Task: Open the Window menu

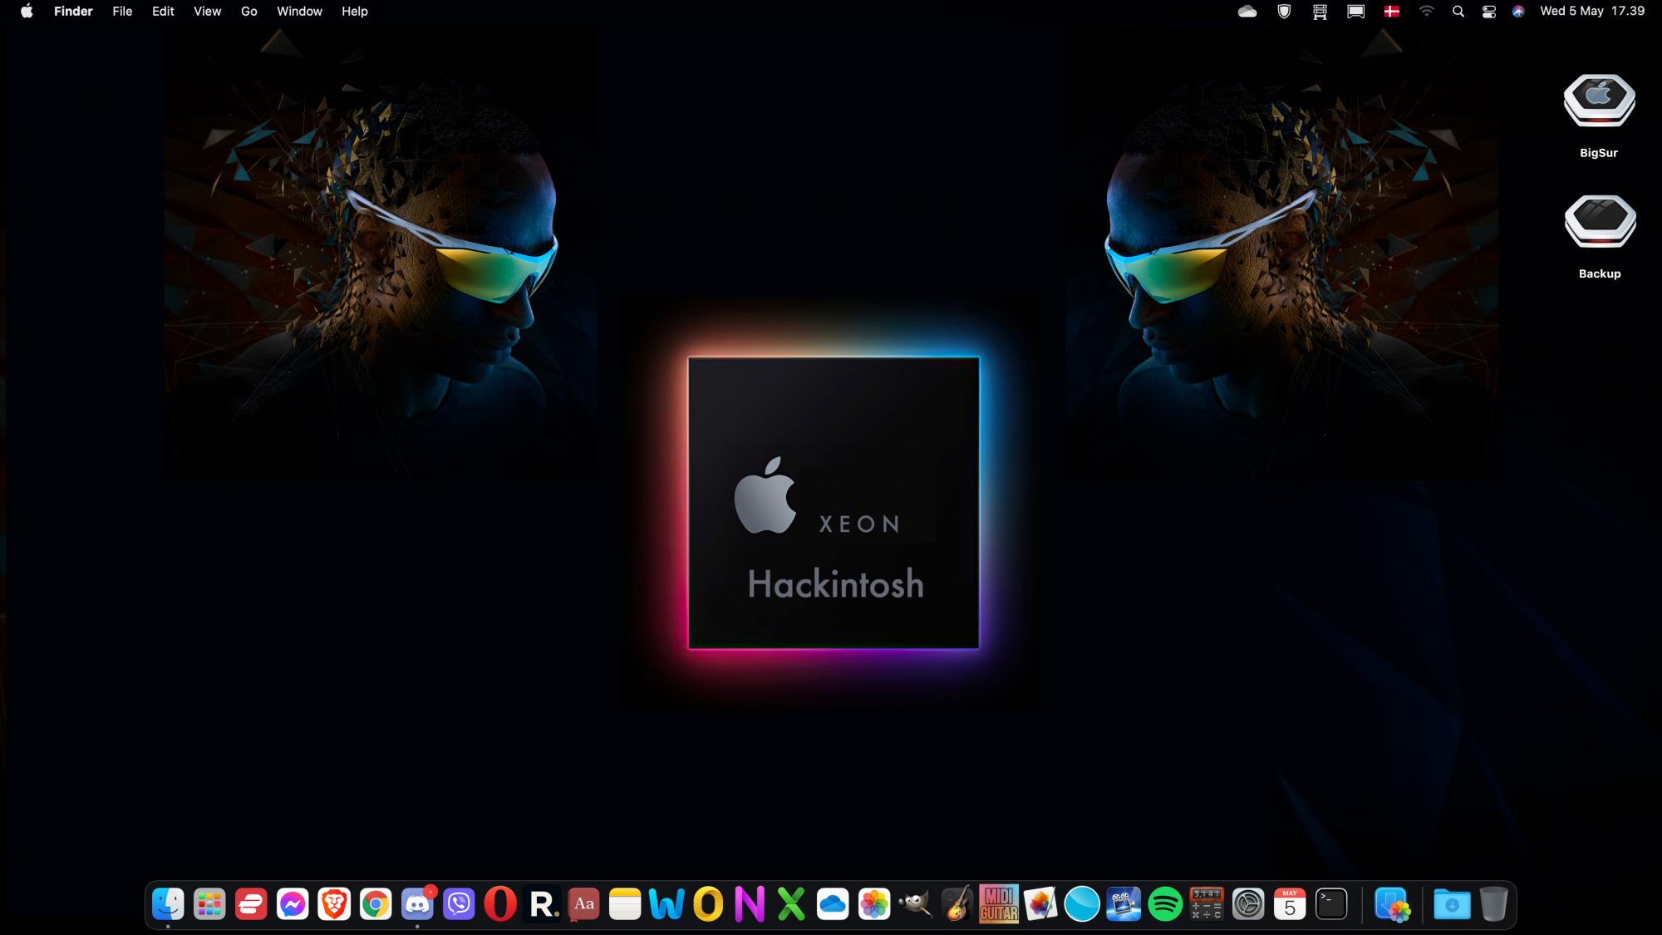Action: click(x=299, y=11)
